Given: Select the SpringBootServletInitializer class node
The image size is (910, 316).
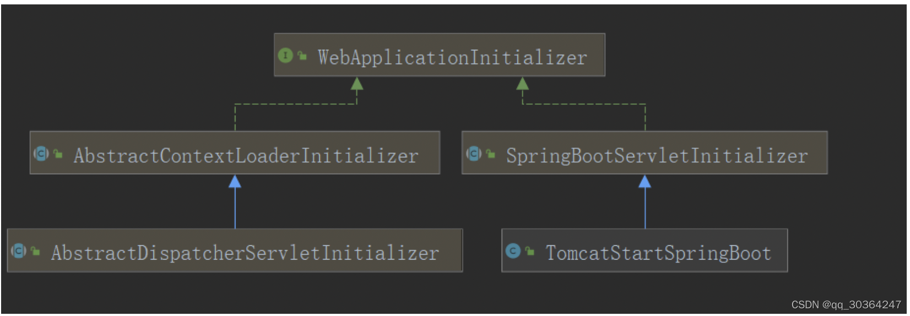Looking at the screenshot, I should point(644,152).
